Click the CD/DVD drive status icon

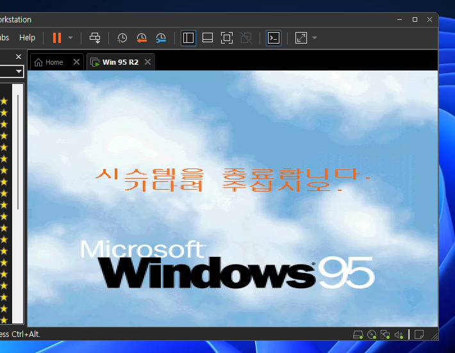372,334
